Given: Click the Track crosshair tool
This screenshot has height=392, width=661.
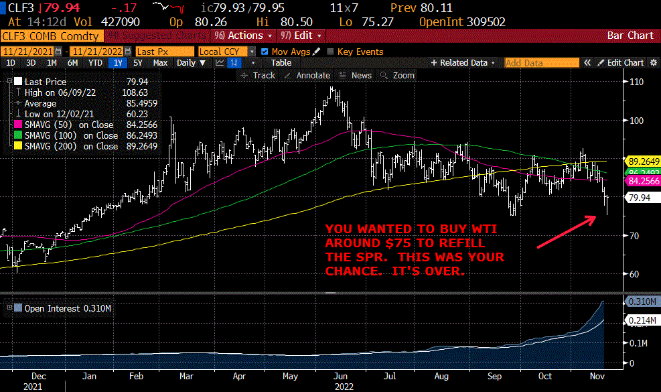Looking at the screenshot, I should 257,76.
